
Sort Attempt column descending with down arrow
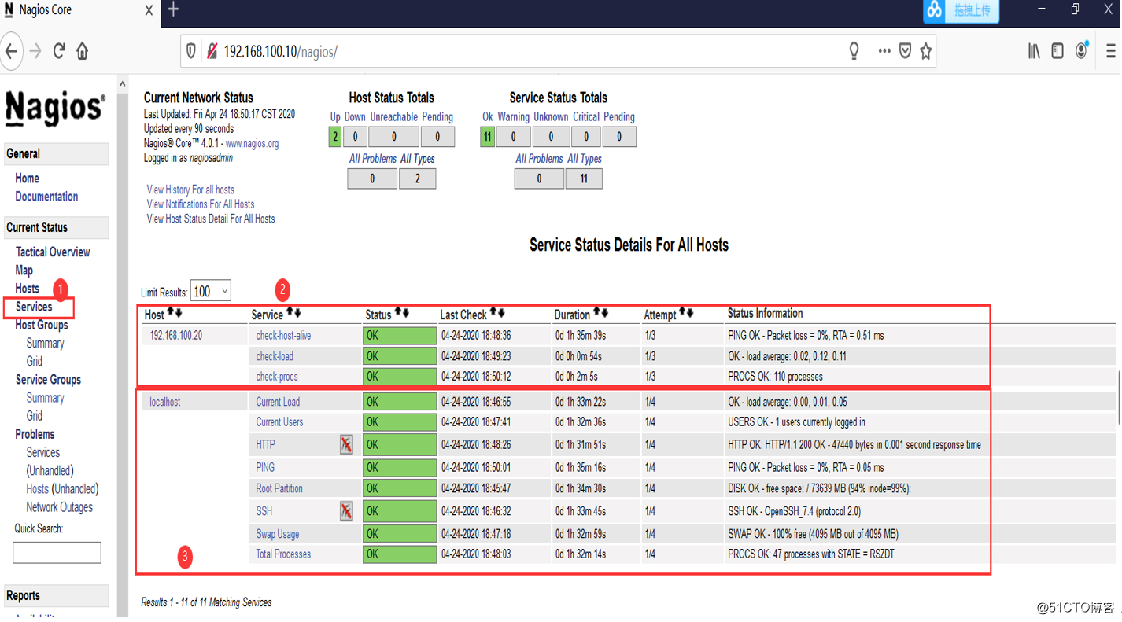tap(690, 313)
